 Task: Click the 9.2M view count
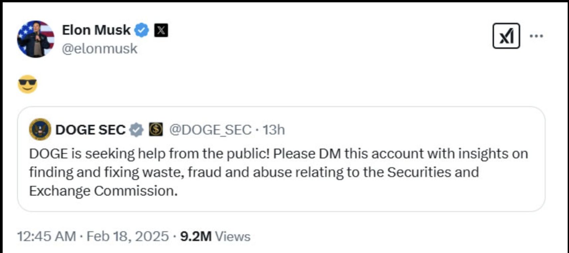coord(196,236)
